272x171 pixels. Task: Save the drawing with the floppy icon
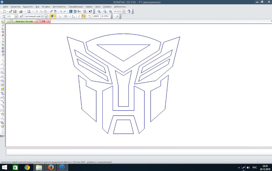[15, 11]
